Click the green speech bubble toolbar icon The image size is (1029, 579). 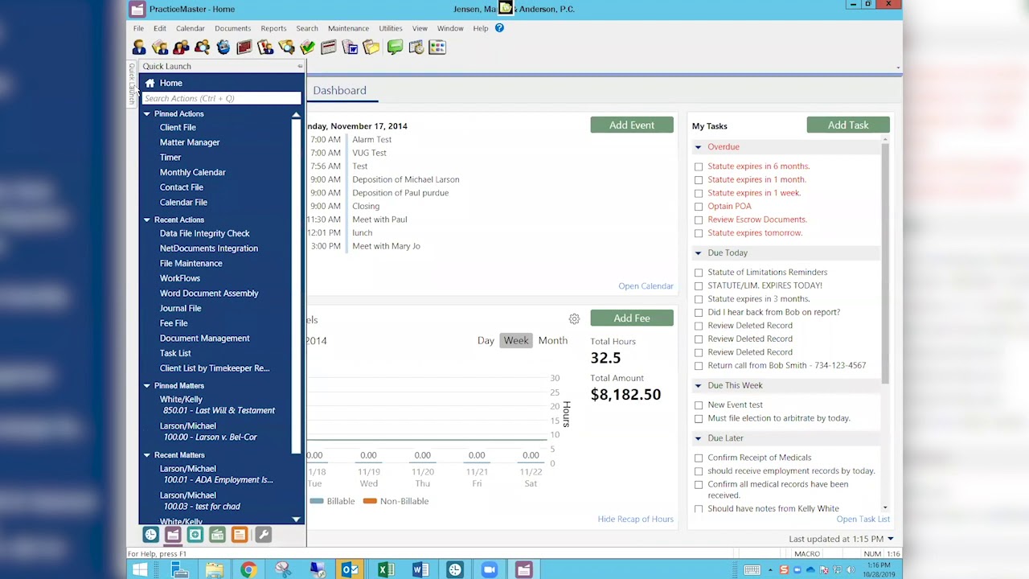point(395,47)
